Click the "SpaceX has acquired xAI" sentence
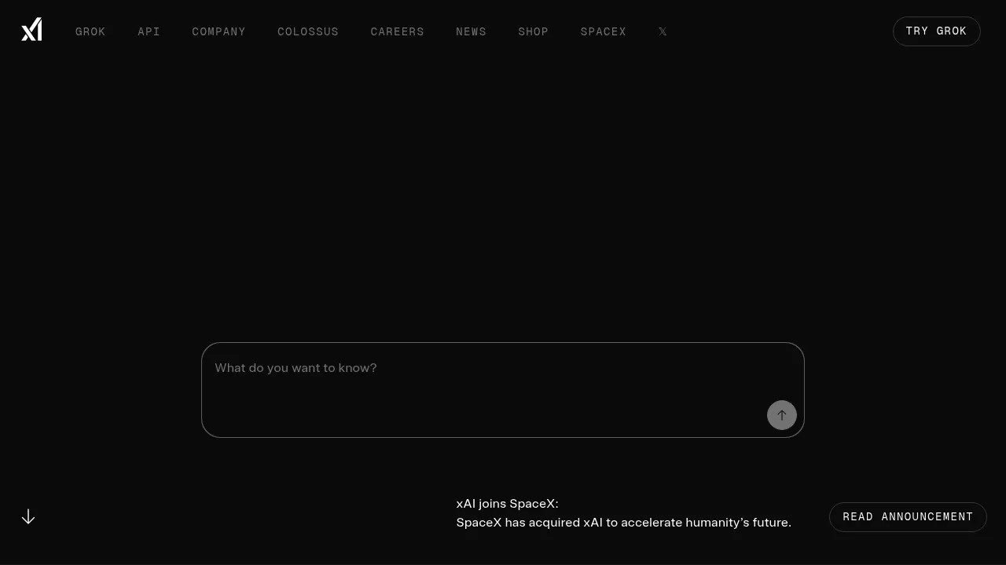This screenshot has width=1006, height=565. (623, 523)
